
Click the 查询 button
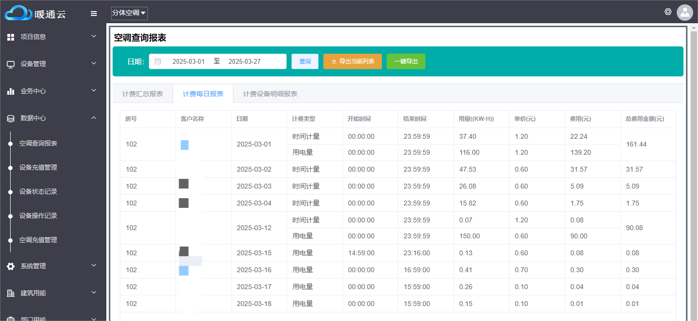(x=305, y=61)
